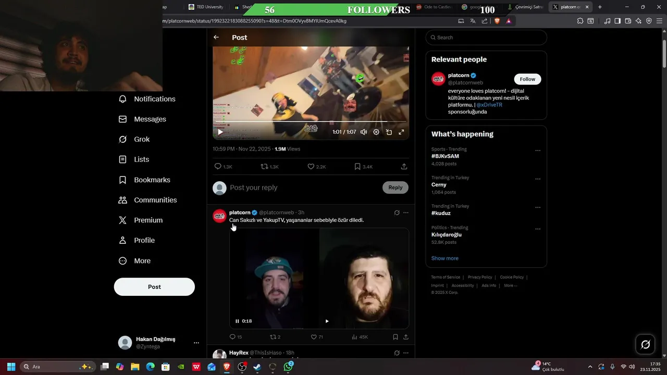Open Bookmarks in the sidebar

point(145,180)
